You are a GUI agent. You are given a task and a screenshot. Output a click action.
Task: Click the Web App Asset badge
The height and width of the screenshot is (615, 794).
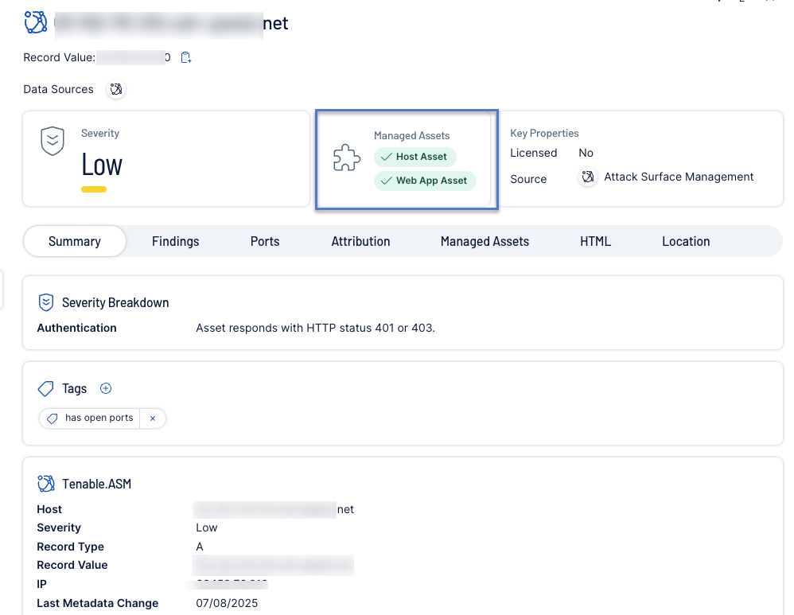point(425,181)
